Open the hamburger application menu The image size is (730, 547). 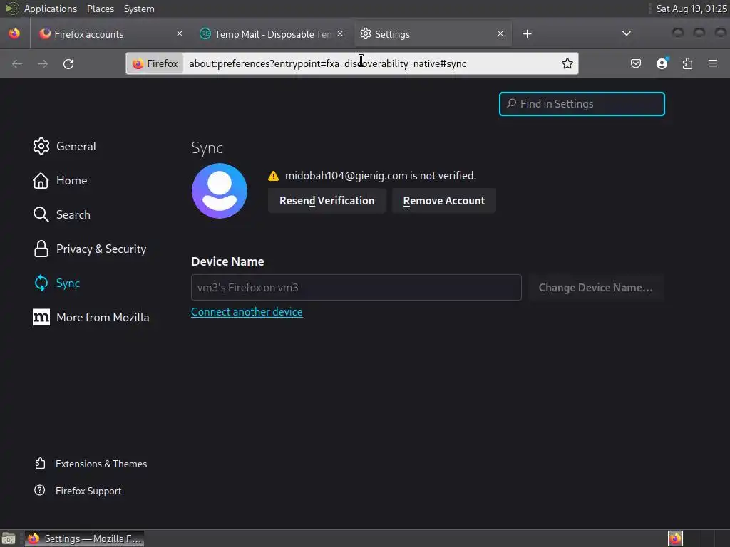point(713,63)
